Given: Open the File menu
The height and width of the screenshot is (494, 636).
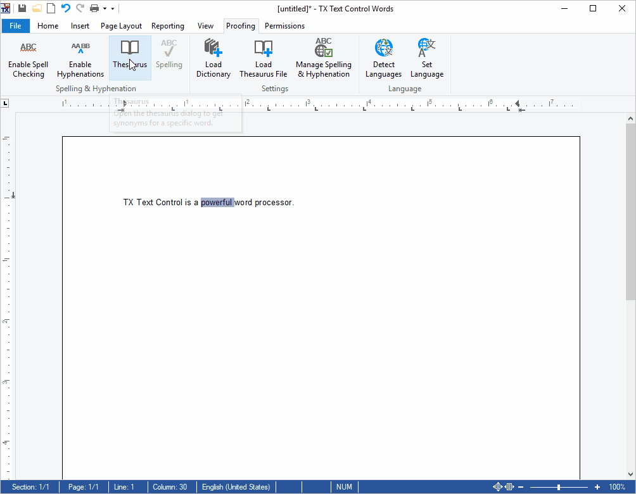Looking at the screenshot, I should 15,26.
